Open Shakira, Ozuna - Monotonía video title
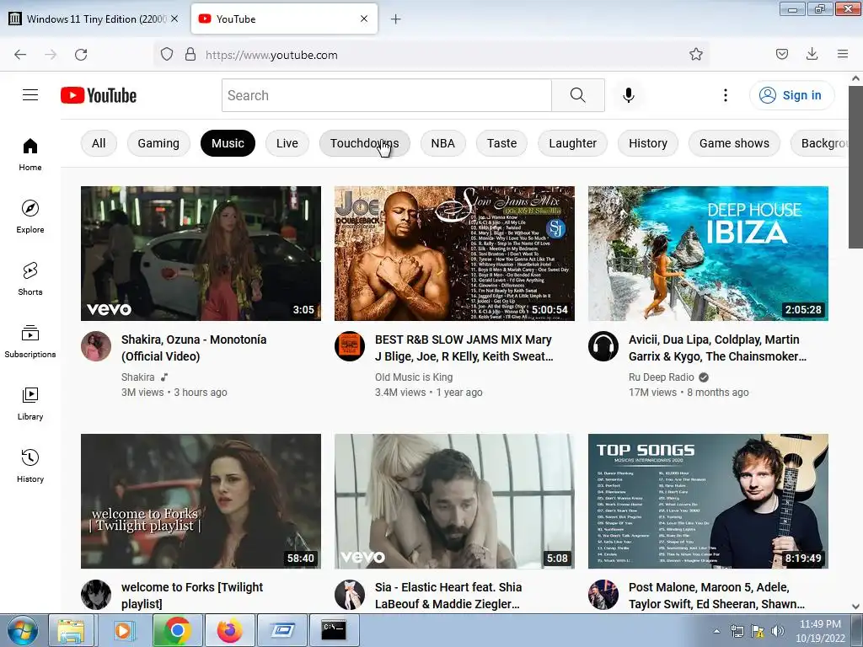 [x=194, y=348]
